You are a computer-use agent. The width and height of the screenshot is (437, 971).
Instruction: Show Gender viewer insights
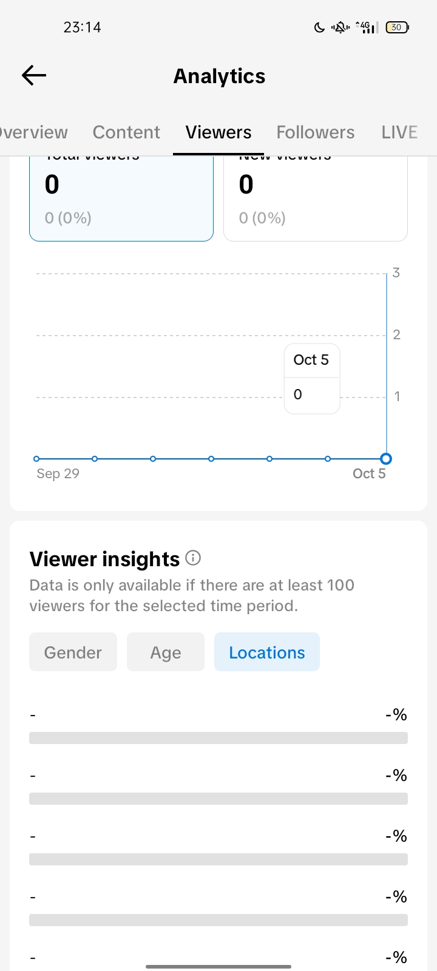point(73,652)
